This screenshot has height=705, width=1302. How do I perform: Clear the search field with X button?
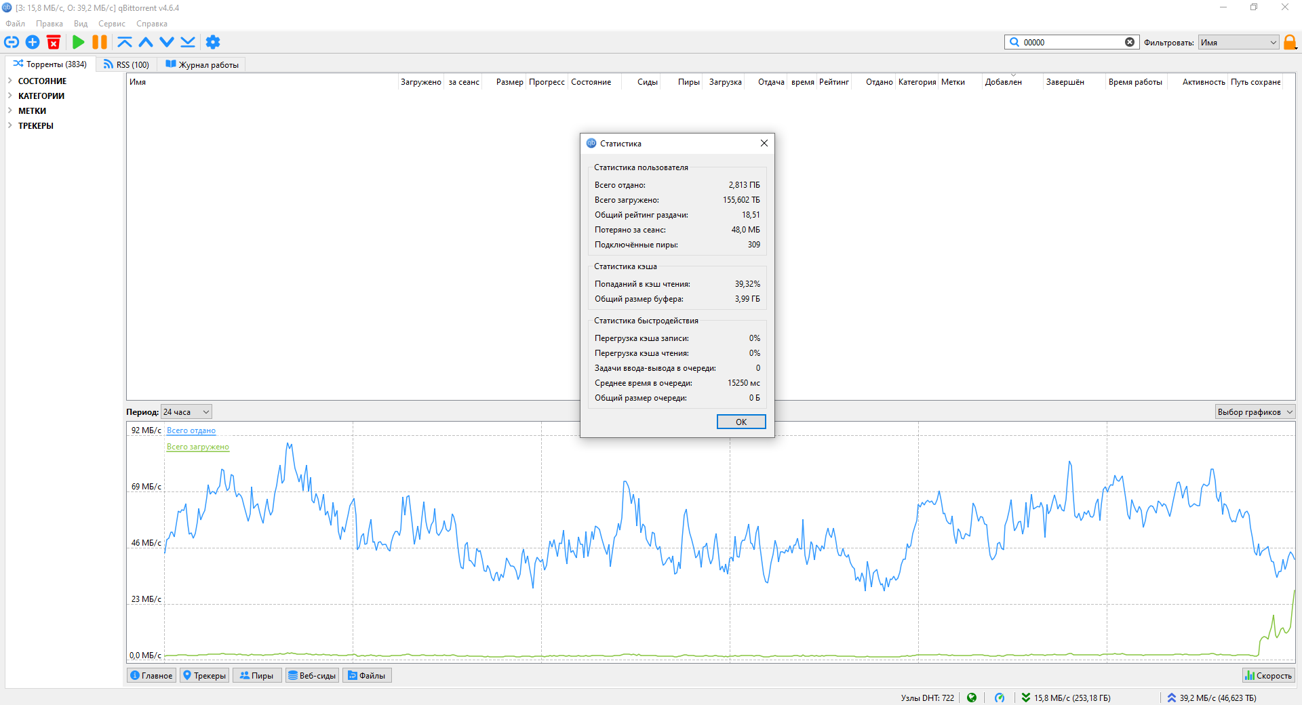(1130, 42)
